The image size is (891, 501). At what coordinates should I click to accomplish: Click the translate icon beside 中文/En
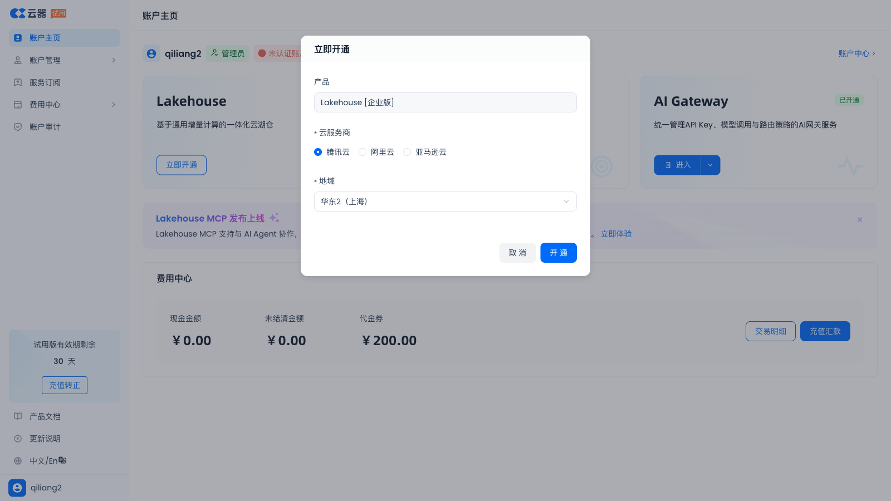pyautogui.click(x=62, y=460)
